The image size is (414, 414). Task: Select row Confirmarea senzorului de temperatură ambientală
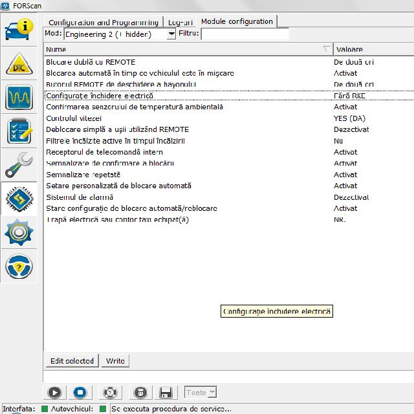[x=228, y=107]
